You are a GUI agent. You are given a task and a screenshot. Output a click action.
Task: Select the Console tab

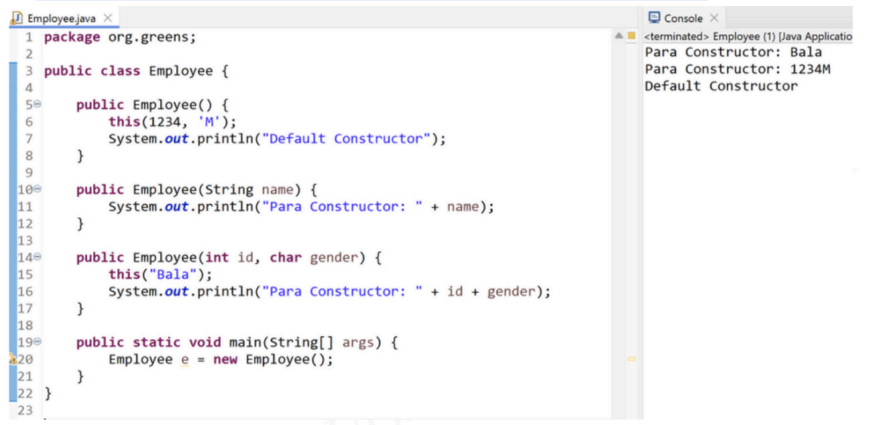[683, 18]
